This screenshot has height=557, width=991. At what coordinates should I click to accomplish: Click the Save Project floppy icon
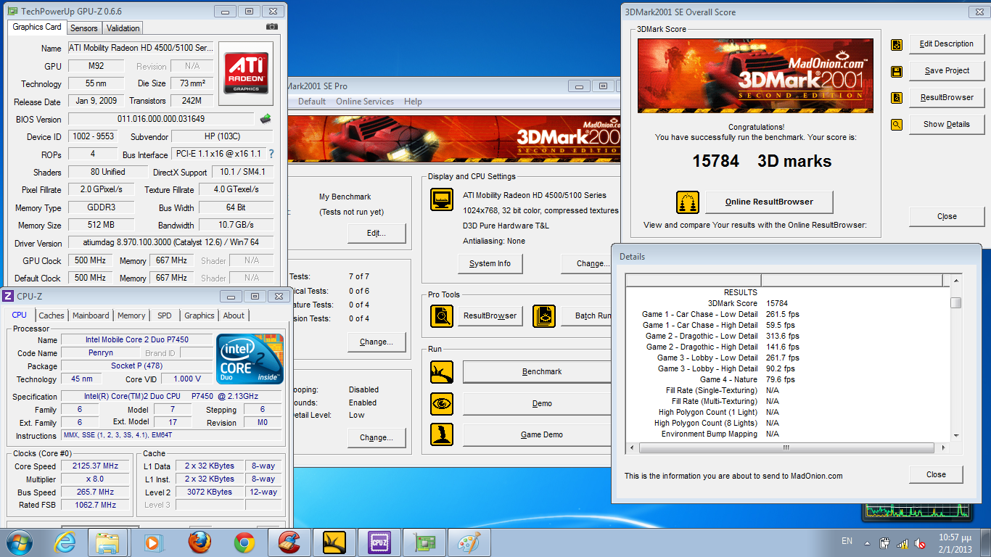tap(897, 71)
